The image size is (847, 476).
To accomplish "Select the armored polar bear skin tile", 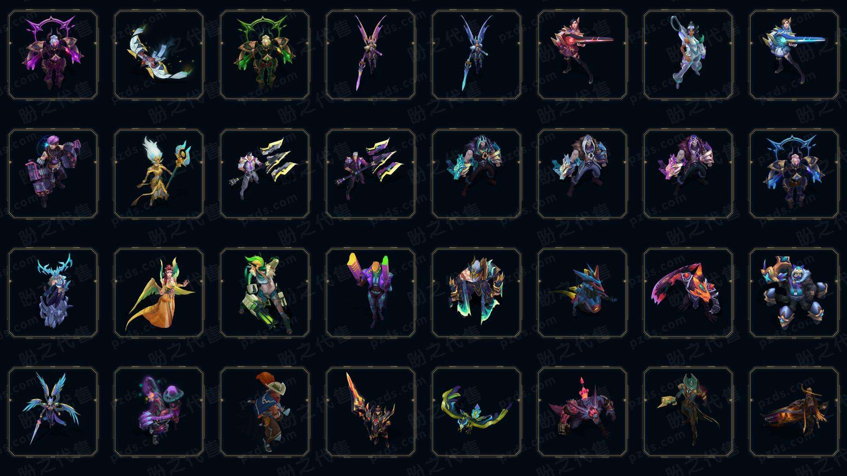I will [x=794, y=293].
